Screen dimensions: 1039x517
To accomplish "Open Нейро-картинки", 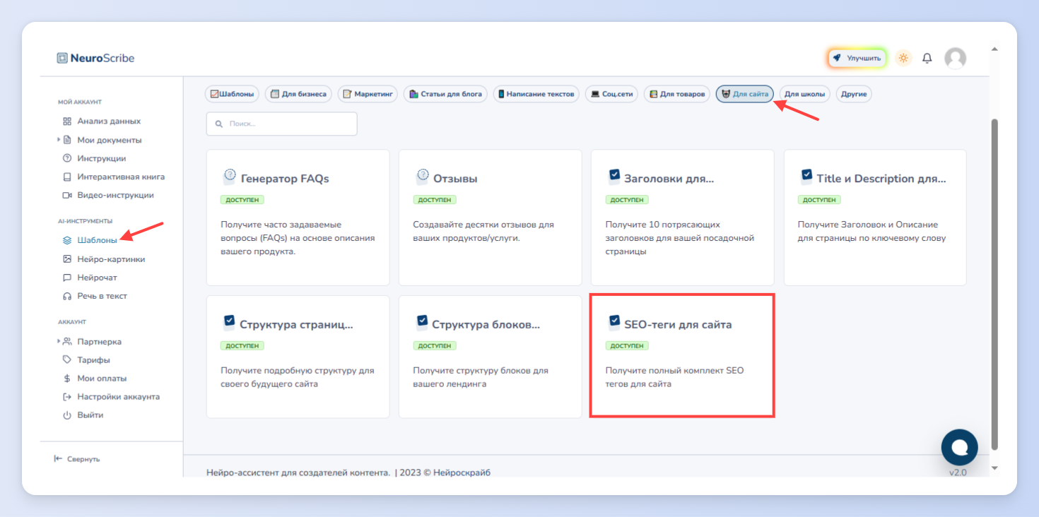I will (x=111, y=259).
